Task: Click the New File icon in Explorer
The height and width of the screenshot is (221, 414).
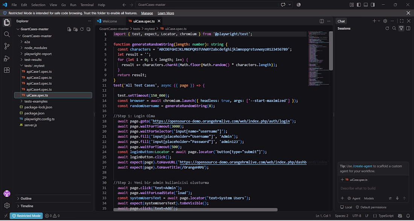Action: (69, 29)
